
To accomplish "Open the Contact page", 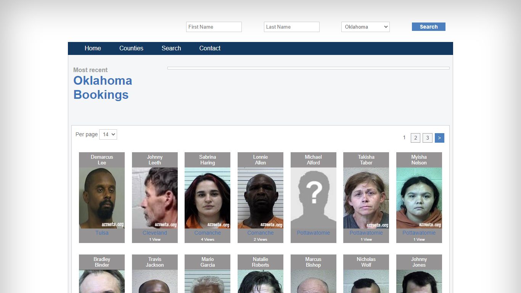I will coord(210,48).
